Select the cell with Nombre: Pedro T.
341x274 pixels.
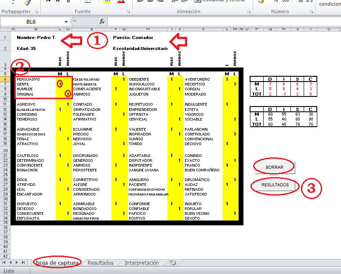tap(36, 37)
